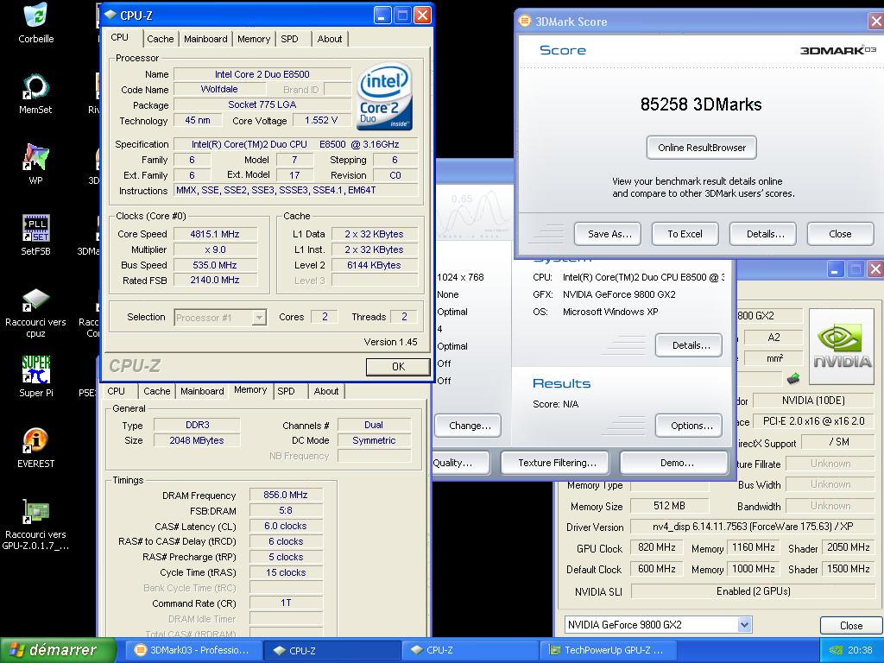
Task: Click the Instructions MMX, SSE list field
Action: point(296,191)
